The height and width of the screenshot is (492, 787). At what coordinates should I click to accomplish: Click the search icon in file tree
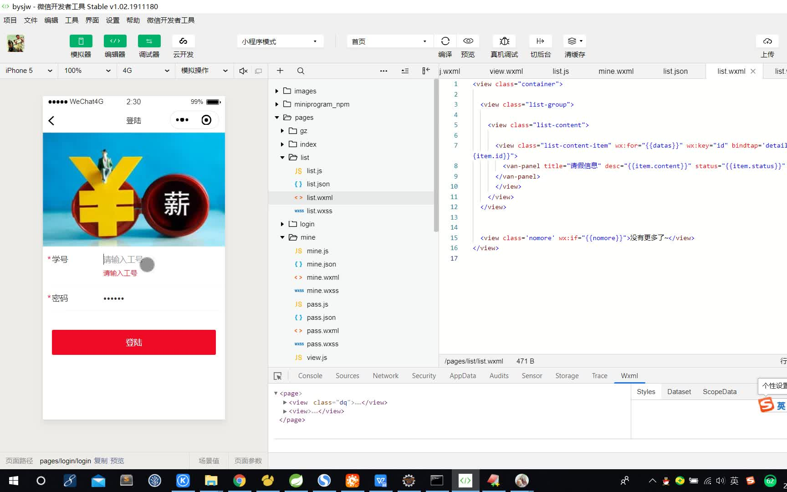click(301, 71)
